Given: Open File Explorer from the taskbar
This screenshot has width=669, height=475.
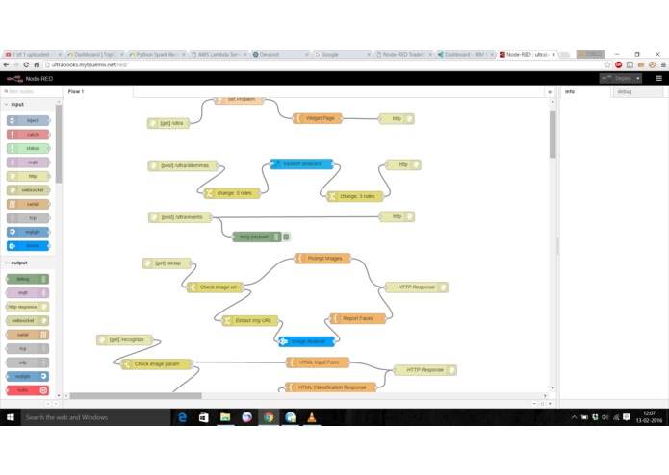Looking at the screenshot, I should [x=225, y=417].
